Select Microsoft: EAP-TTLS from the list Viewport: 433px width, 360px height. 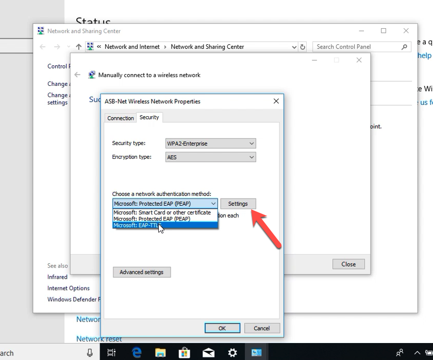(137, 225)
